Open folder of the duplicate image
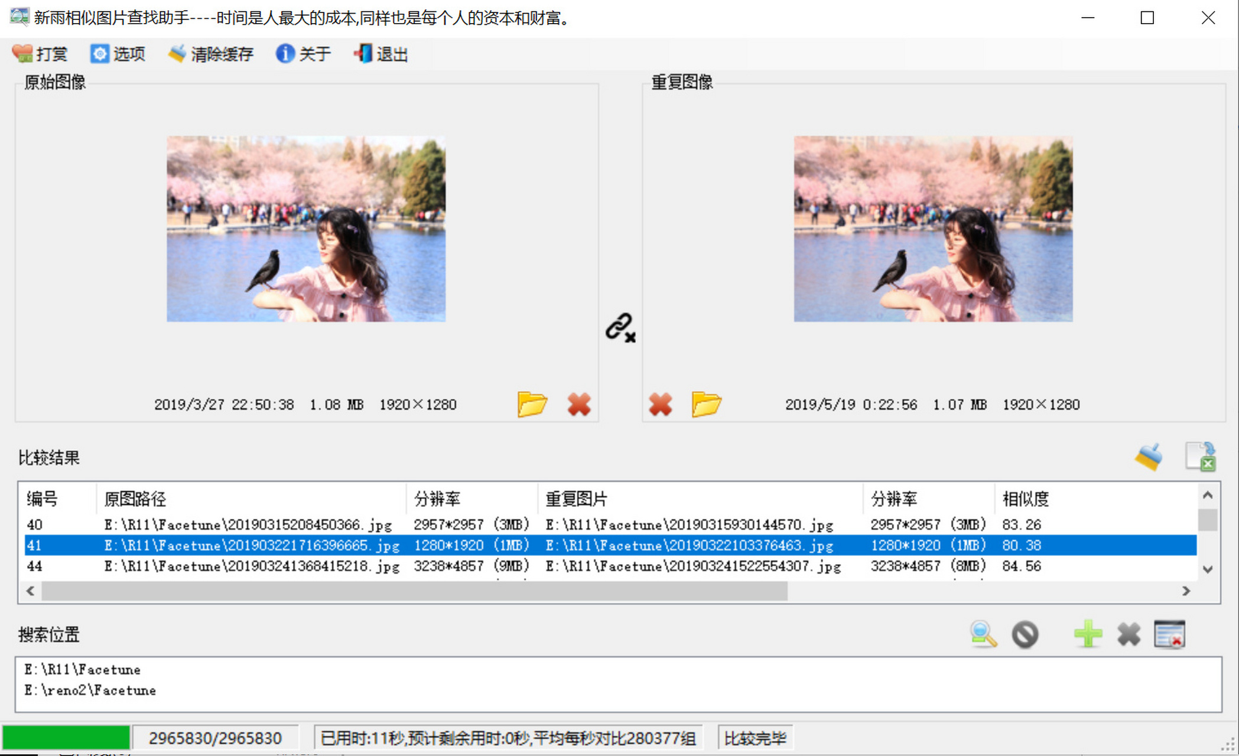 click(707, 404)
